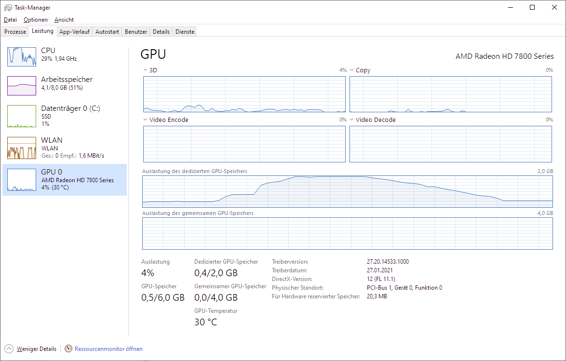
Task: Click the Treiberversion label
Action: [x=290, y=262]
